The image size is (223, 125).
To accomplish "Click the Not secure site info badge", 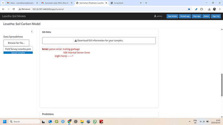I will tap(25, 9).
